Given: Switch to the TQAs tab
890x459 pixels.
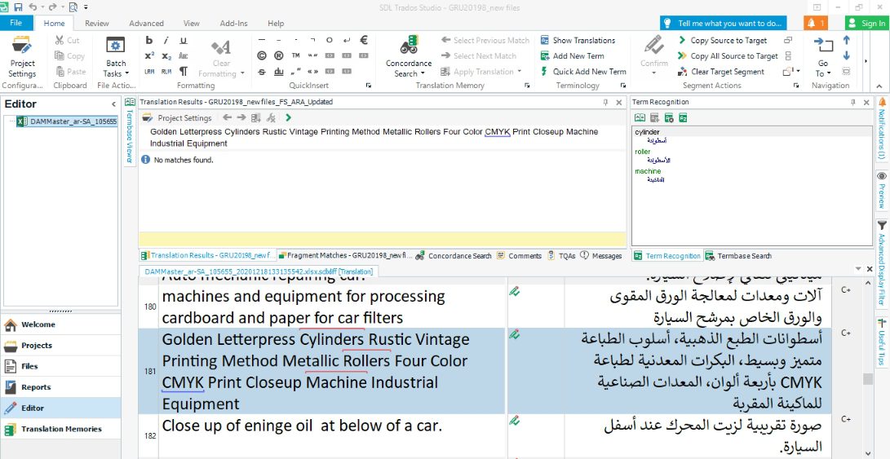Looking at the screenshot, I should coord(561,256).
